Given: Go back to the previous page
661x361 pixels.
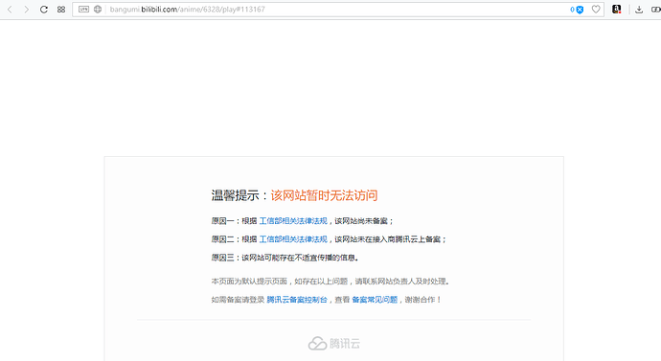Looking at the screenshot, I should tap(10, 10).
